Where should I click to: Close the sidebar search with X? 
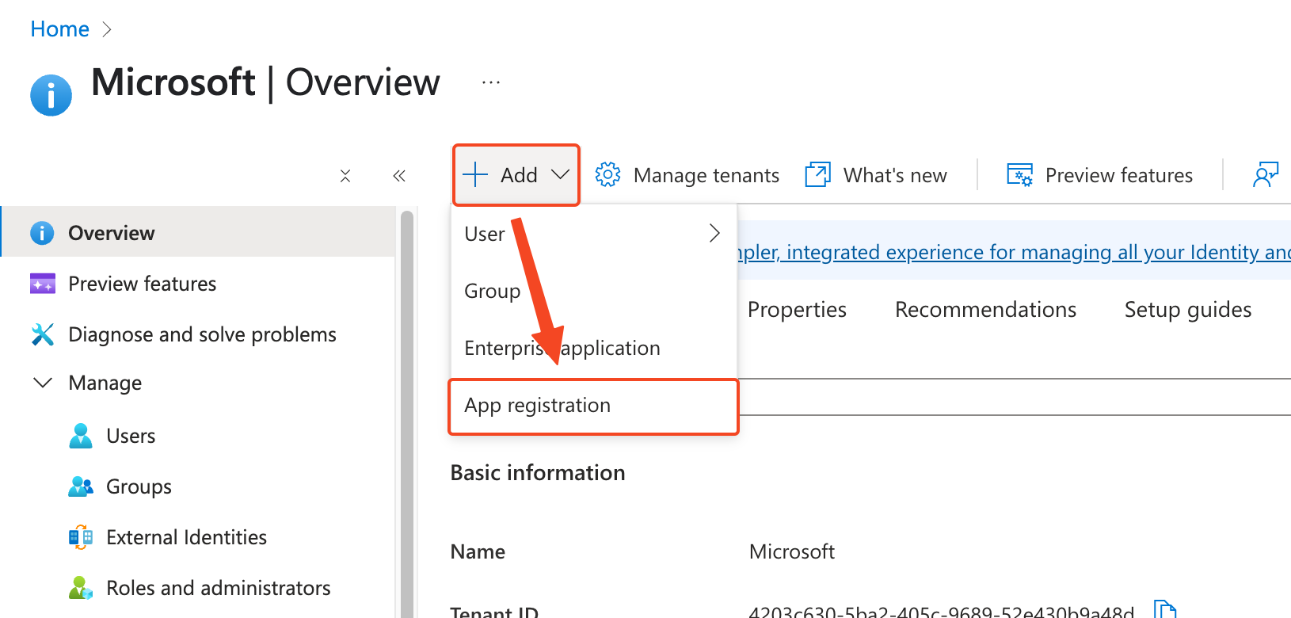click(345, 176)
